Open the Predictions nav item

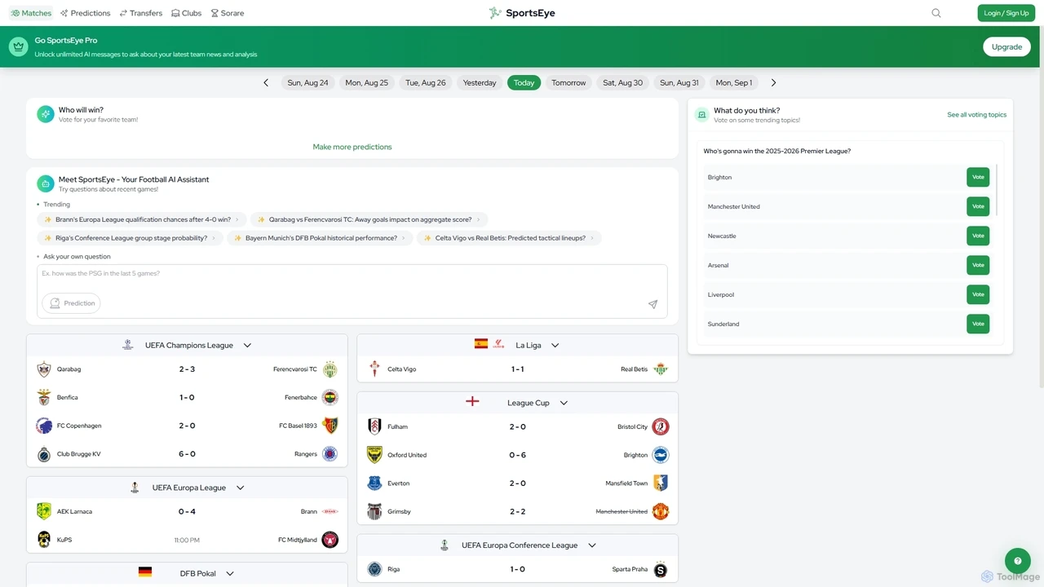[x=85, y=13]
